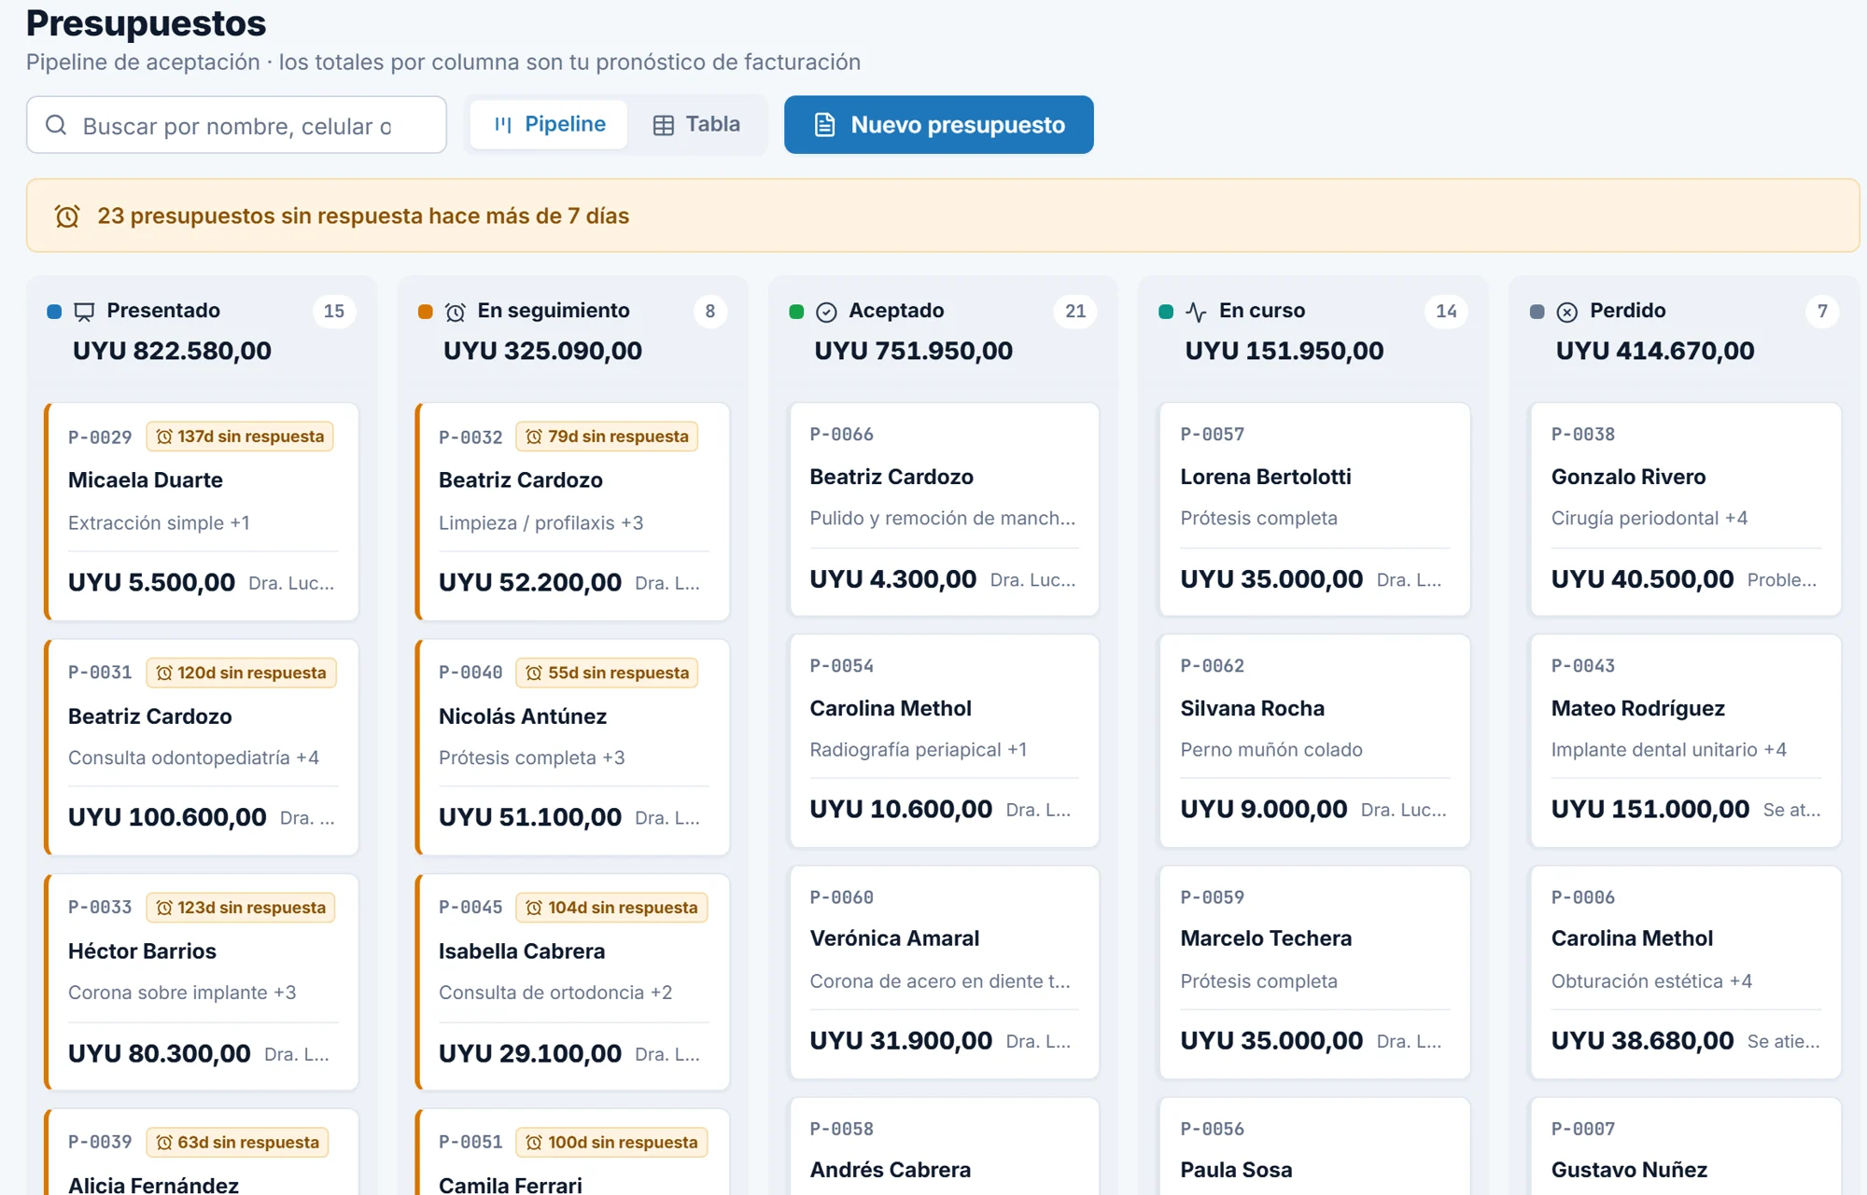Click clock icon in the 123d sin respuesta badge
Screen dimensions: 1867x1195
click(x=164, y=908)
